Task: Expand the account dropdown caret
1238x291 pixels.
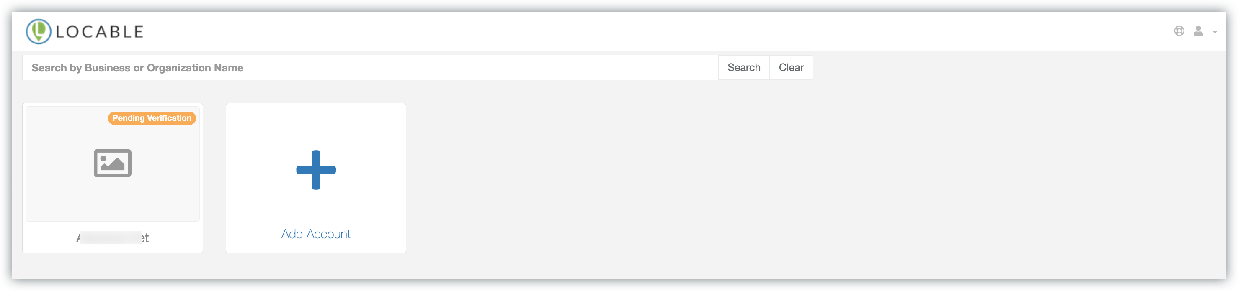Action: [1215, 32]
